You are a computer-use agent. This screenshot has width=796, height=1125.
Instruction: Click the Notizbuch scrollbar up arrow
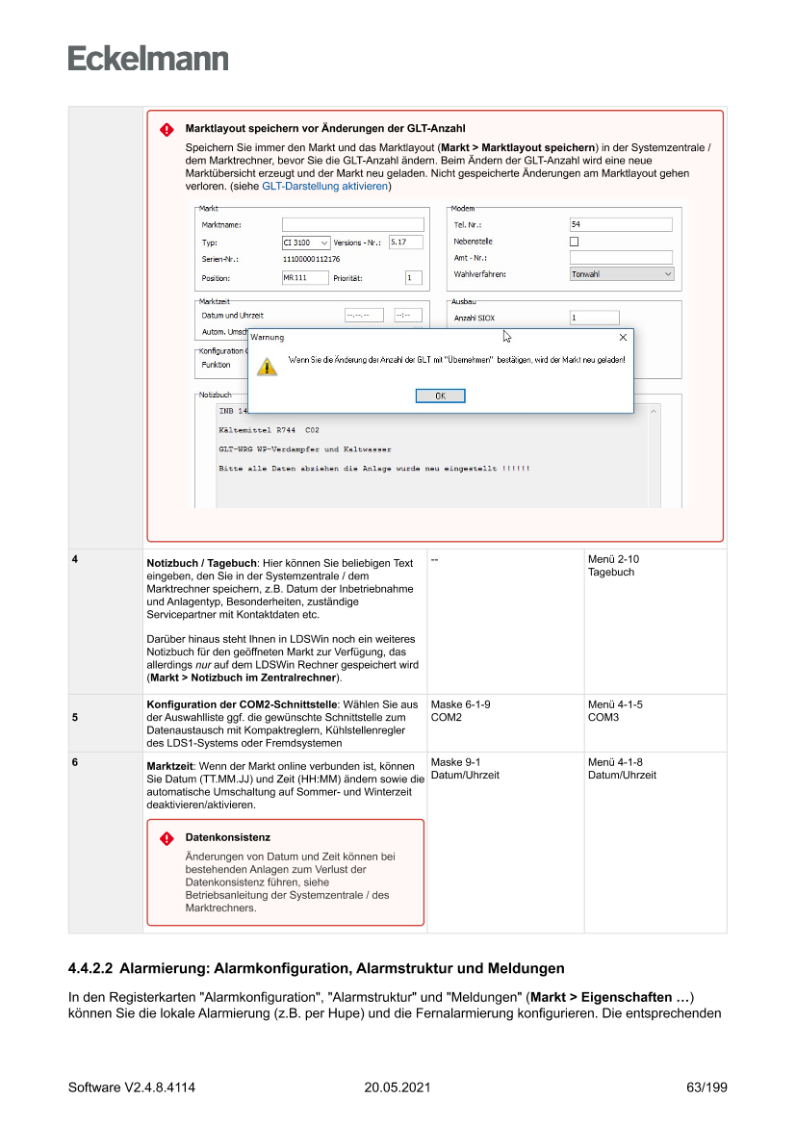coord(655,411)
